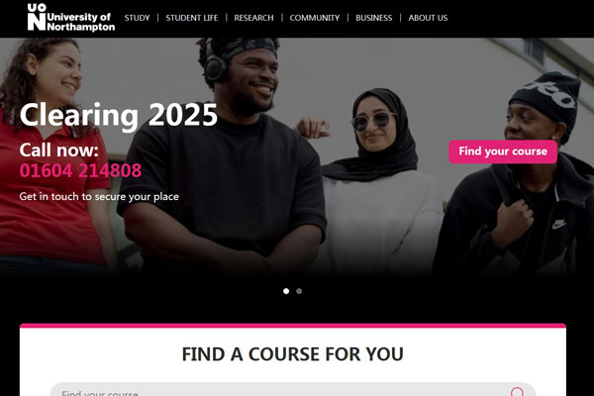Focus the Find your course search field
The image size is (594, 396).
tap(292, 389)
